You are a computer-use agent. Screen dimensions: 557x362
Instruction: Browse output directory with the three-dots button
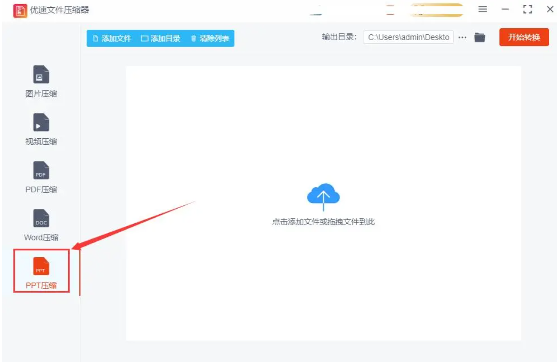pos(462,37)
